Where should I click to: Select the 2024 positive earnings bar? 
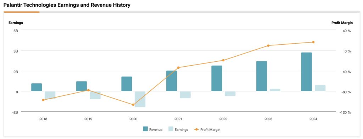[x=320, y=88]
